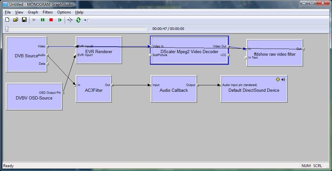Select the ffdshow raw video filter

coord(275,53)
